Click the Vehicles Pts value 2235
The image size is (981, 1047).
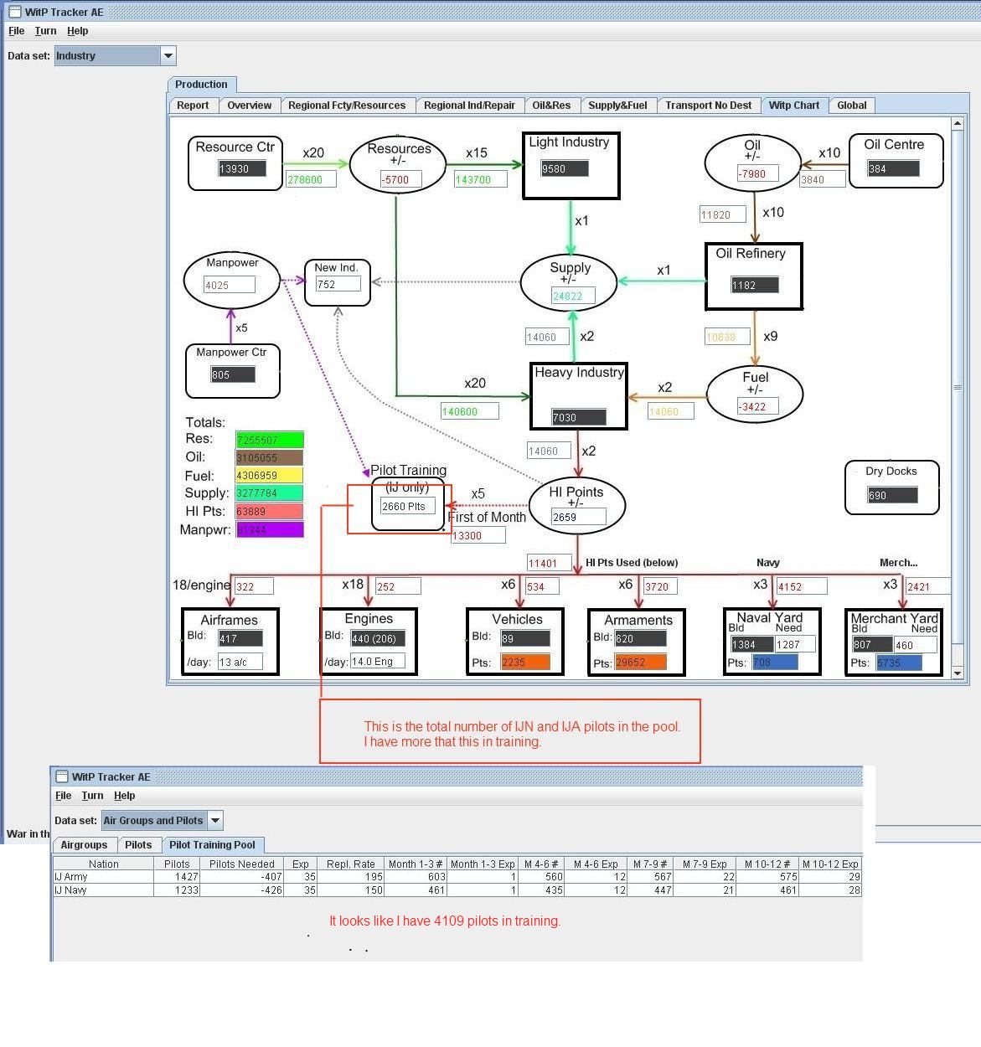pos(525,662)
